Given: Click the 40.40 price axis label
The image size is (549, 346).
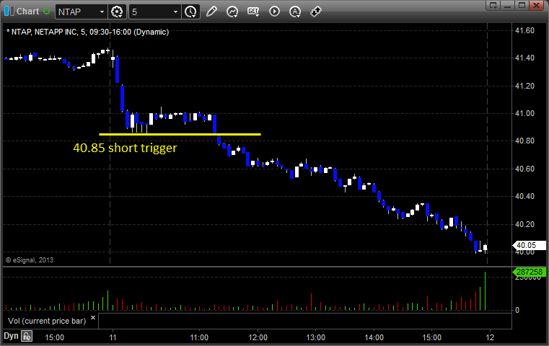Looking at the screenshot, I should click(x=525, y=196).
